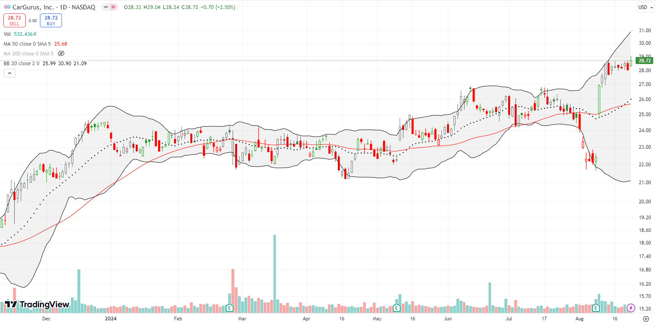Click the Jun label on time axis

448,319
